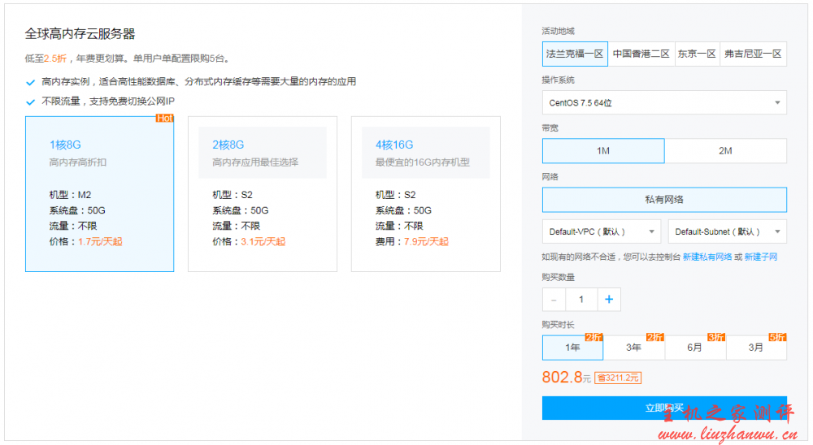
Task: Increase purchase quantity with plus icon
Action: pos(608,300)
